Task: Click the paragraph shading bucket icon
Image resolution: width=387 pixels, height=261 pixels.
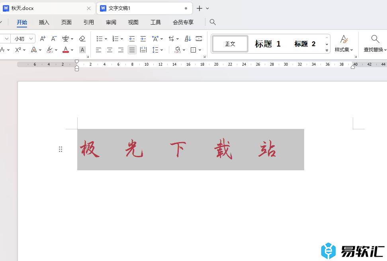Action: (178, 50)
